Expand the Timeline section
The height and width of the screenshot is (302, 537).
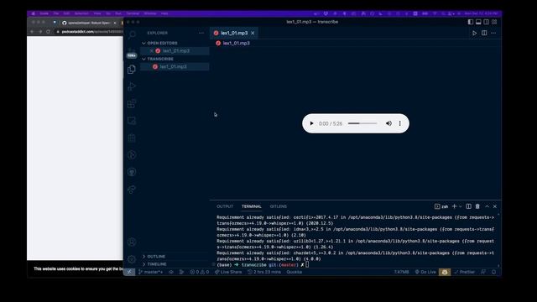click(x=154, y=264)
